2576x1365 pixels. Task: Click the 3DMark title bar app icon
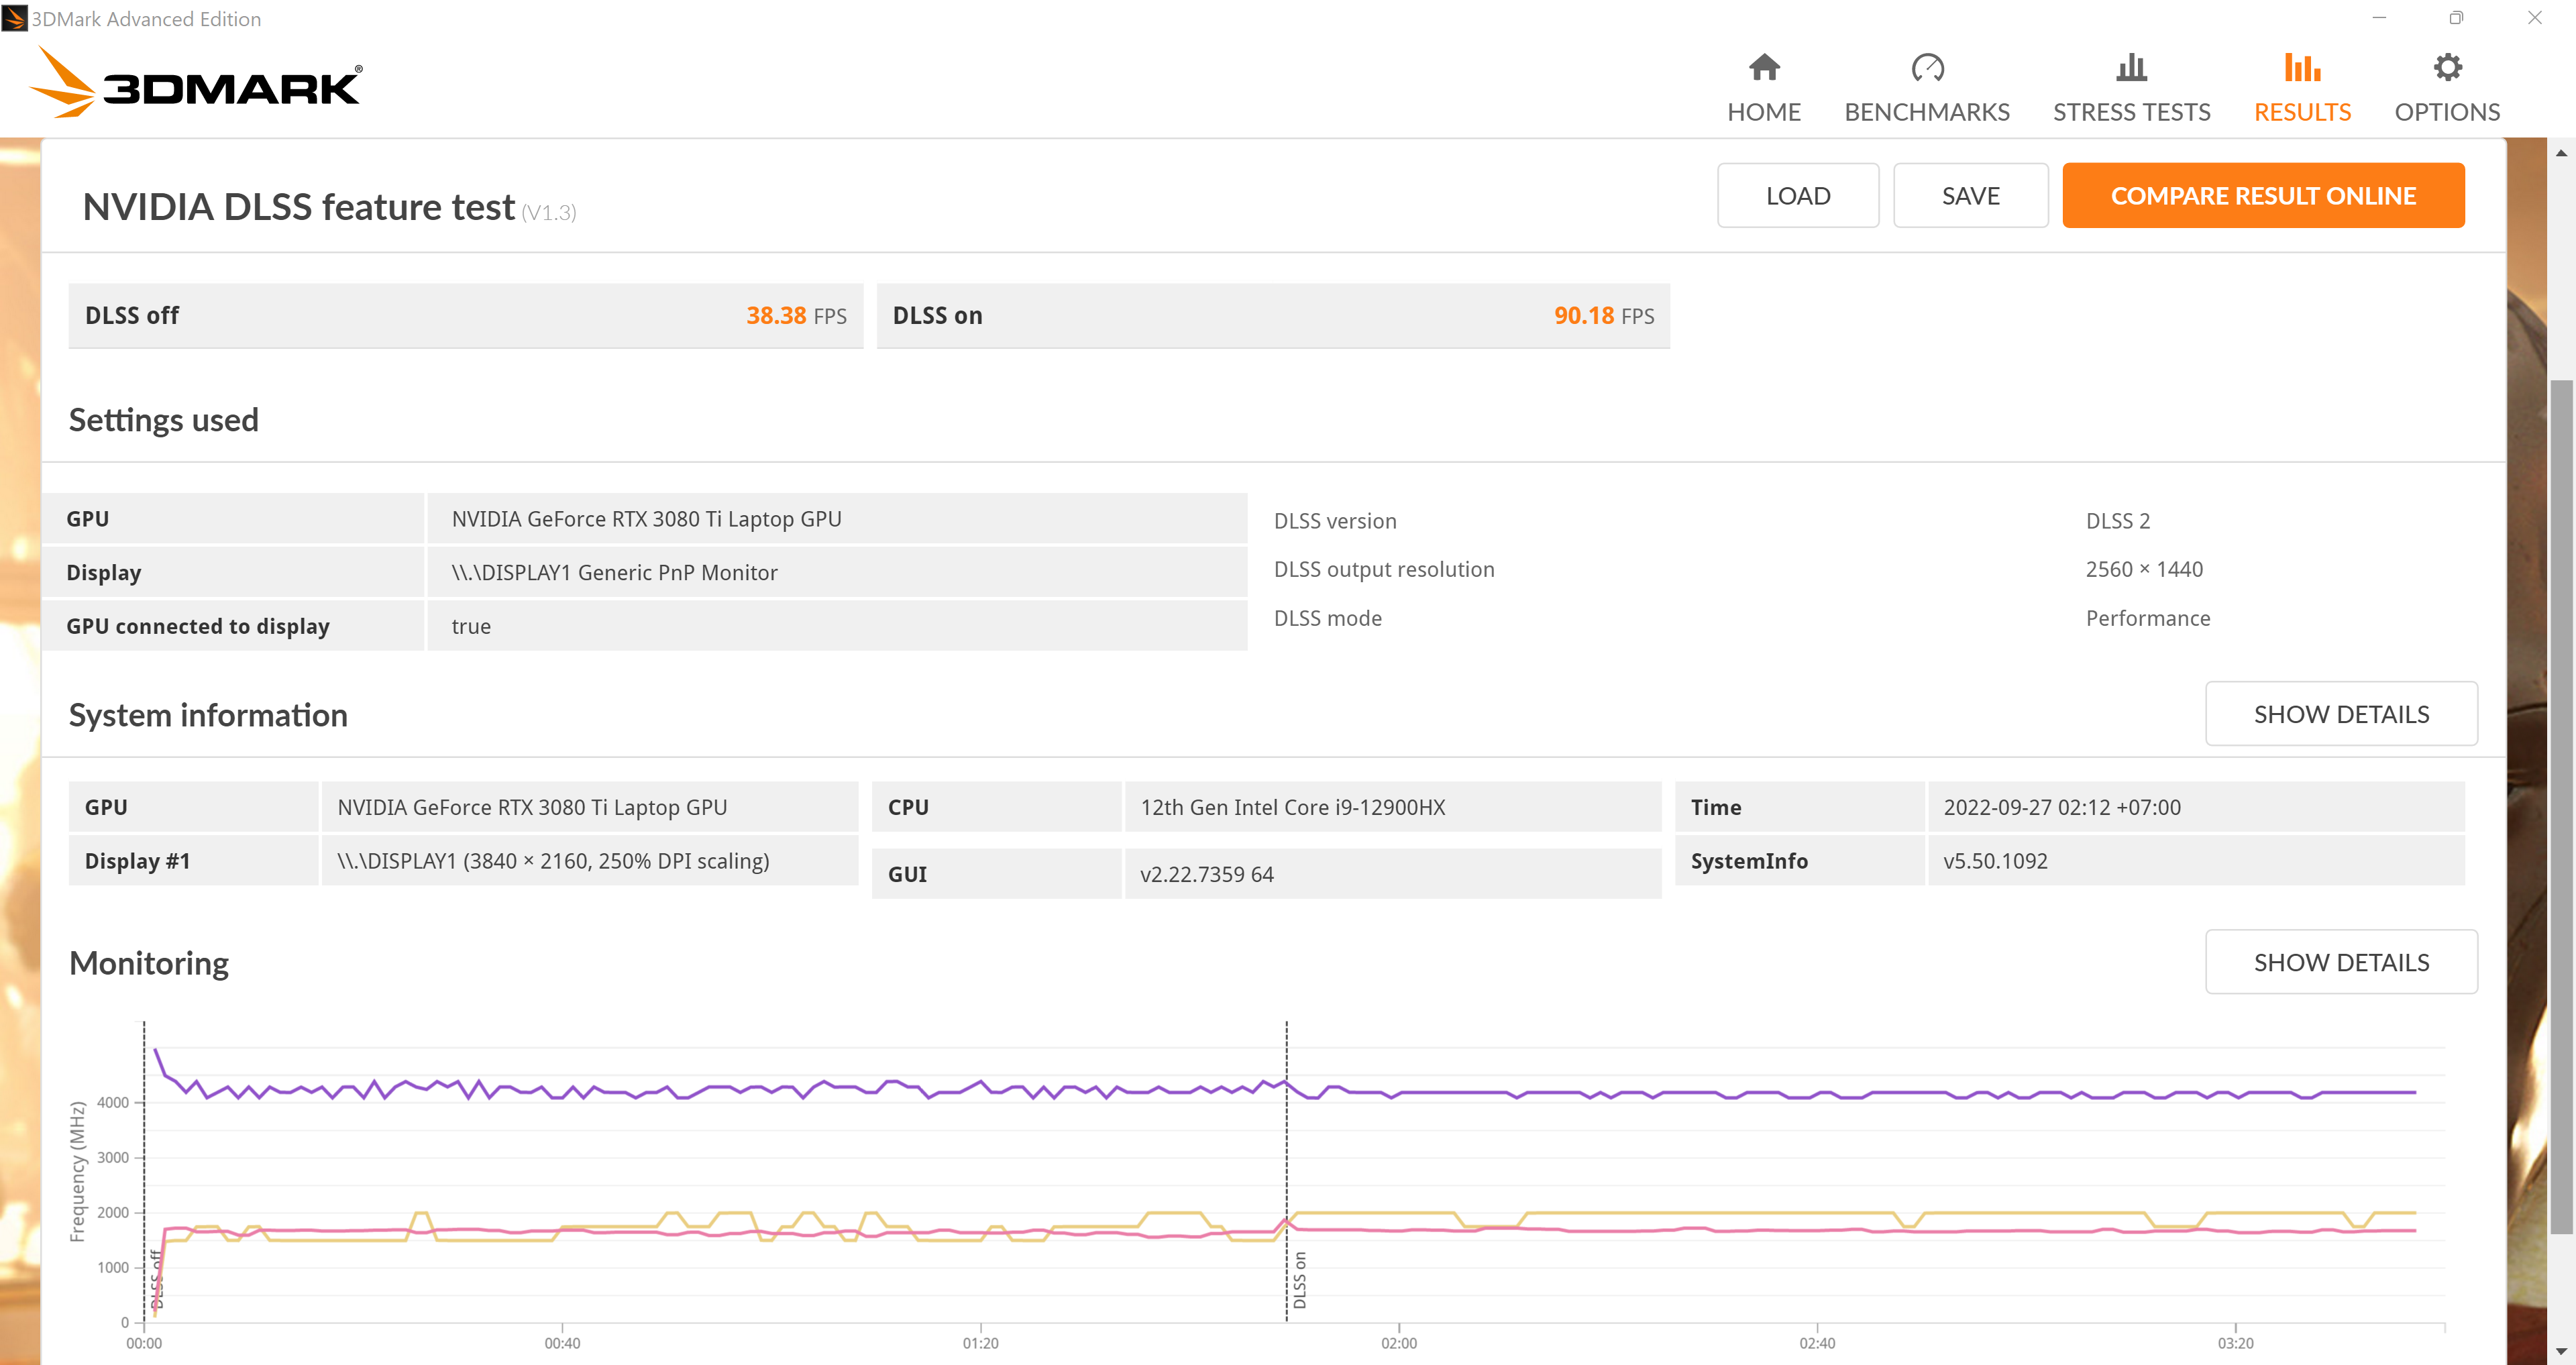14,18
